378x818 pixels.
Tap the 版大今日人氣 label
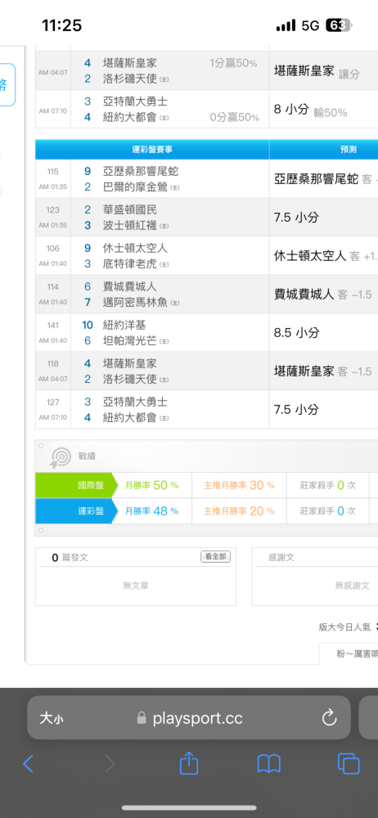tap(344, 627)
